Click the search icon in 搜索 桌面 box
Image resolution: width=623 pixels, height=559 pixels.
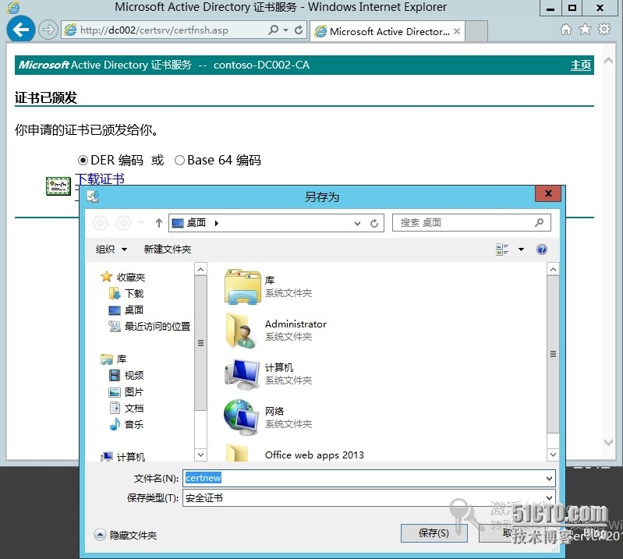click(539, 222)
